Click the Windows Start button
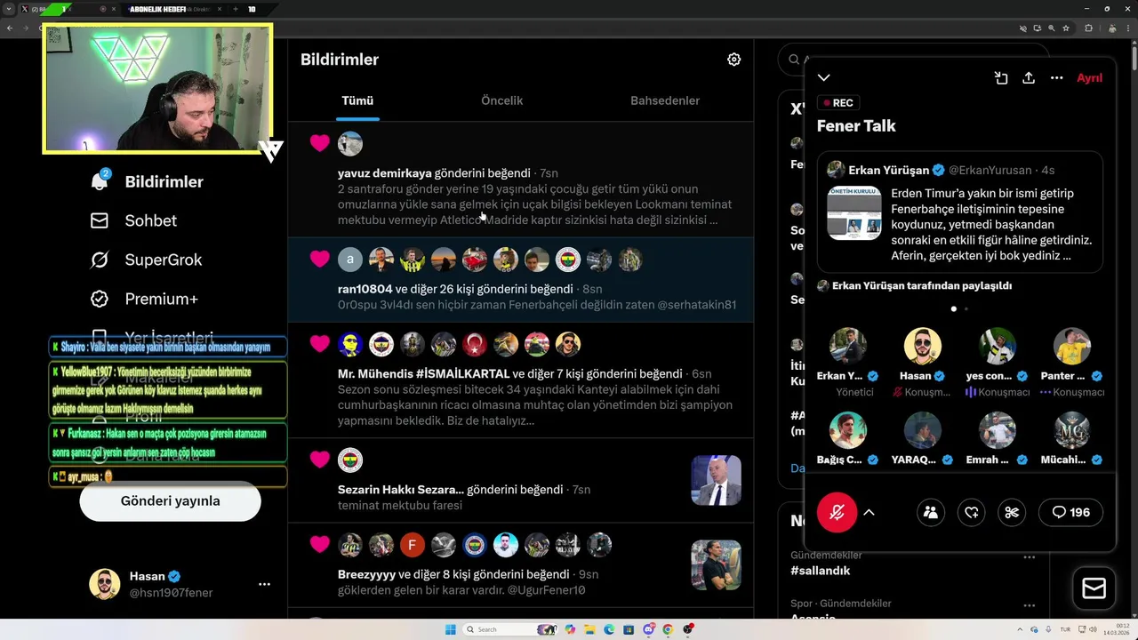Viewport: 1138px width, 640px height. (451, 629)
